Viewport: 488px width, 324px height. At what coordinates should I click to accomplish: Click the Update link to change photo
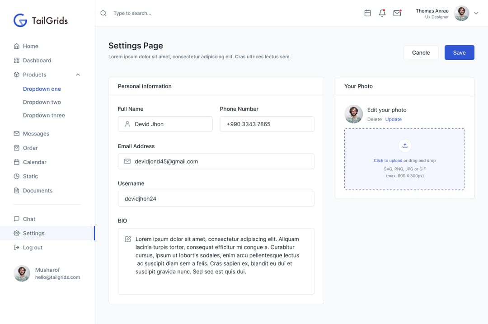(x=393, y=119)
